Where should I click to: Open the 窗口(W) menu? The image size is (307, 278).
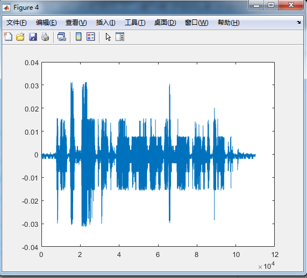tap(197, 23)
